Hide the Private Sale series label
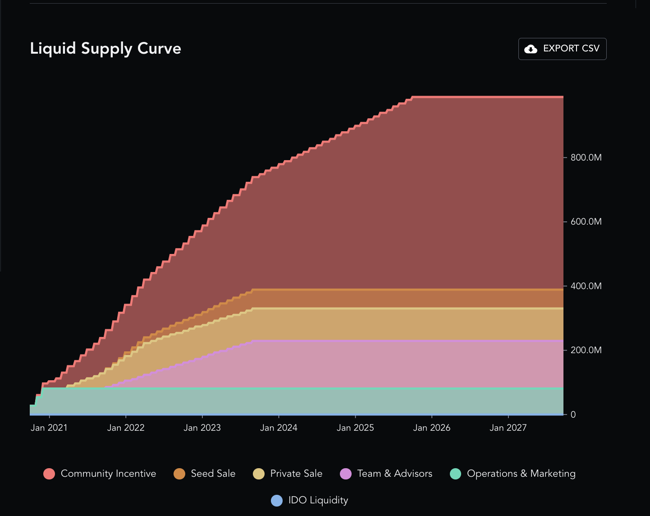 click(x=296, y=474)
